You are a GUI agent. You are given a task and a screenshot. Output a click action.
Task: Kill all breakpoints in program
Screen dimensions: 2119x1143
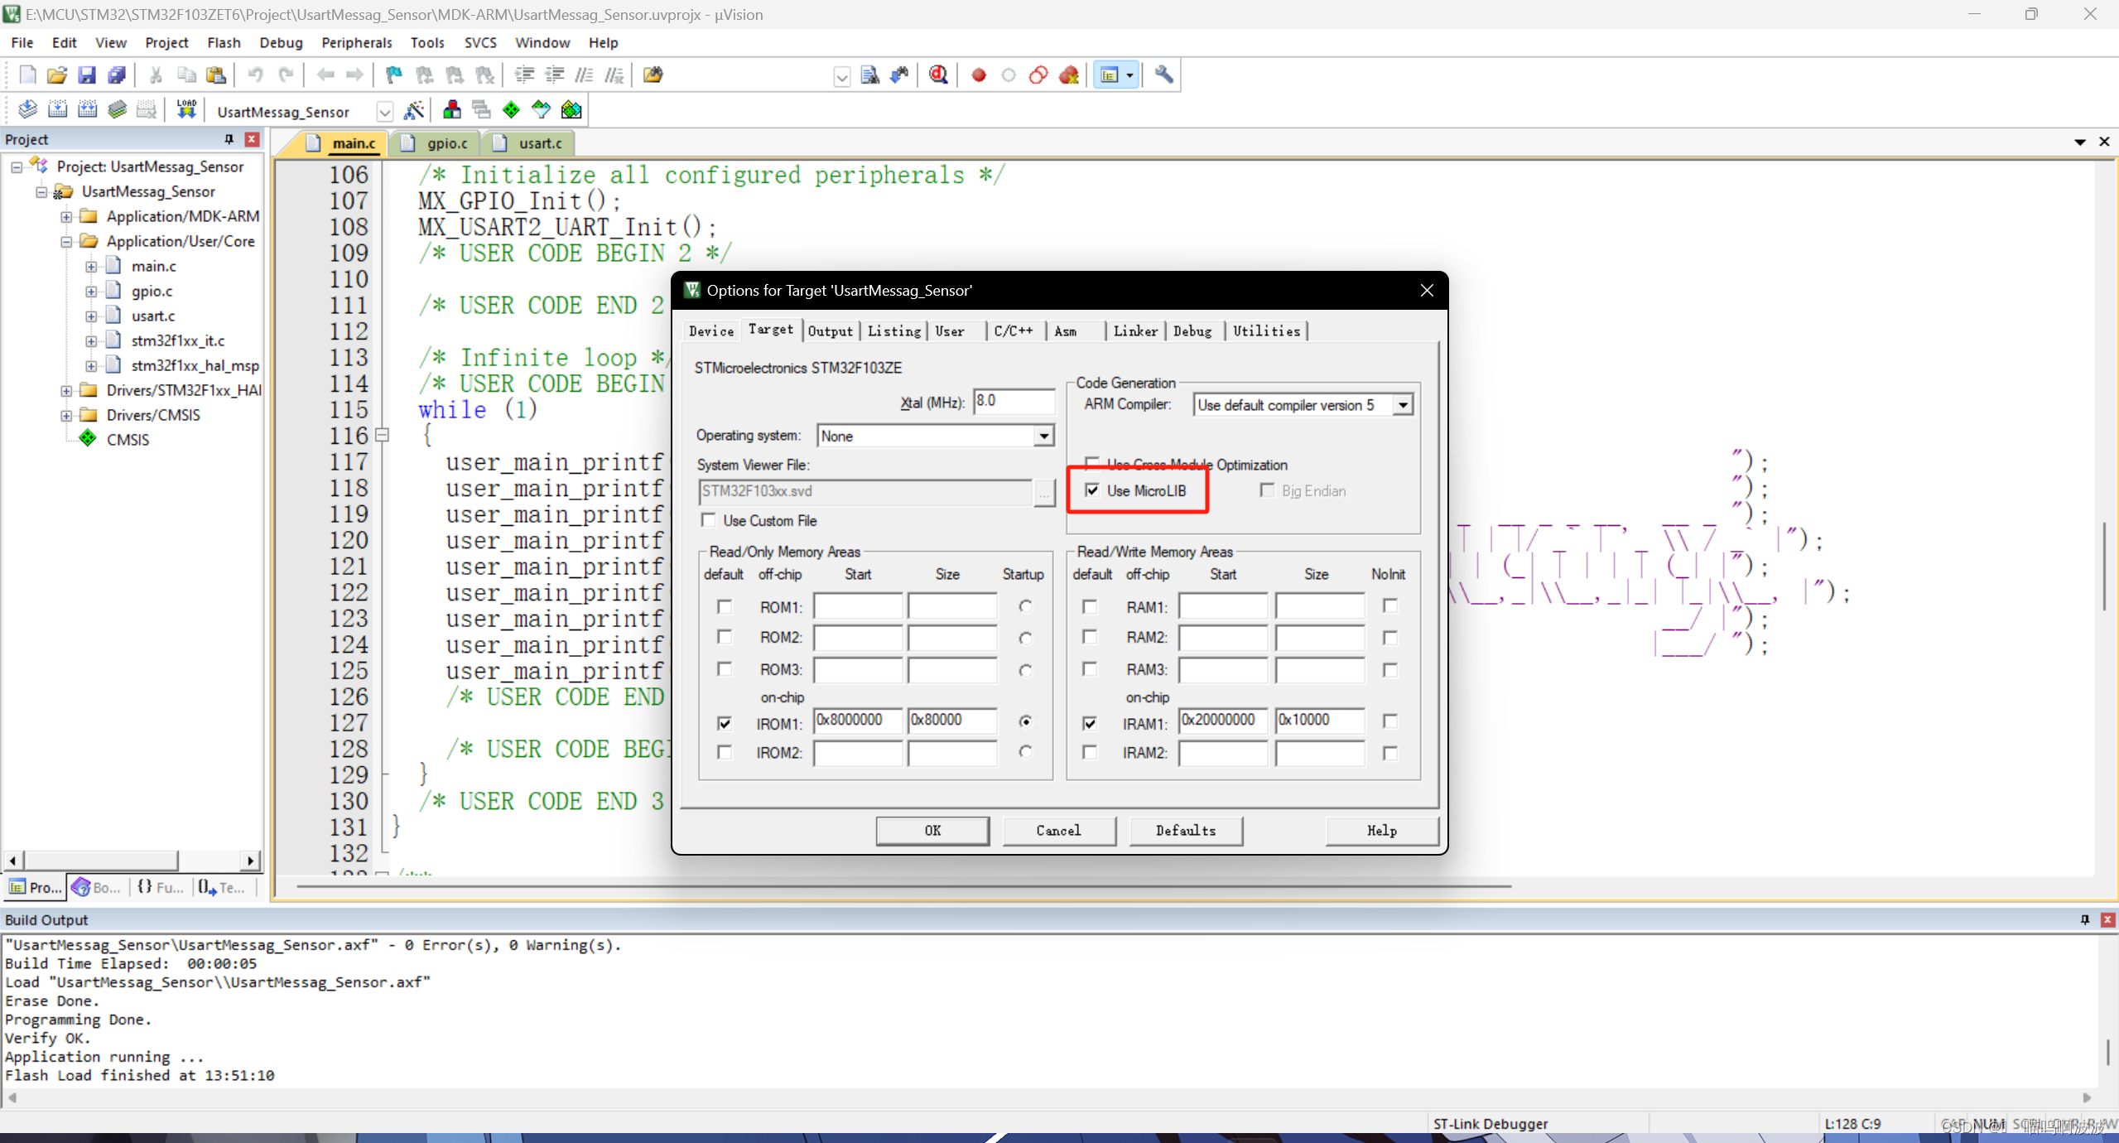[1068, 75]
